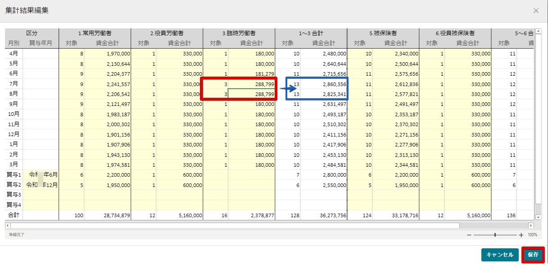Click vertical scrollbar down arrow
The width and height of the screenshot is (548, 265).
tap(538, 217)
